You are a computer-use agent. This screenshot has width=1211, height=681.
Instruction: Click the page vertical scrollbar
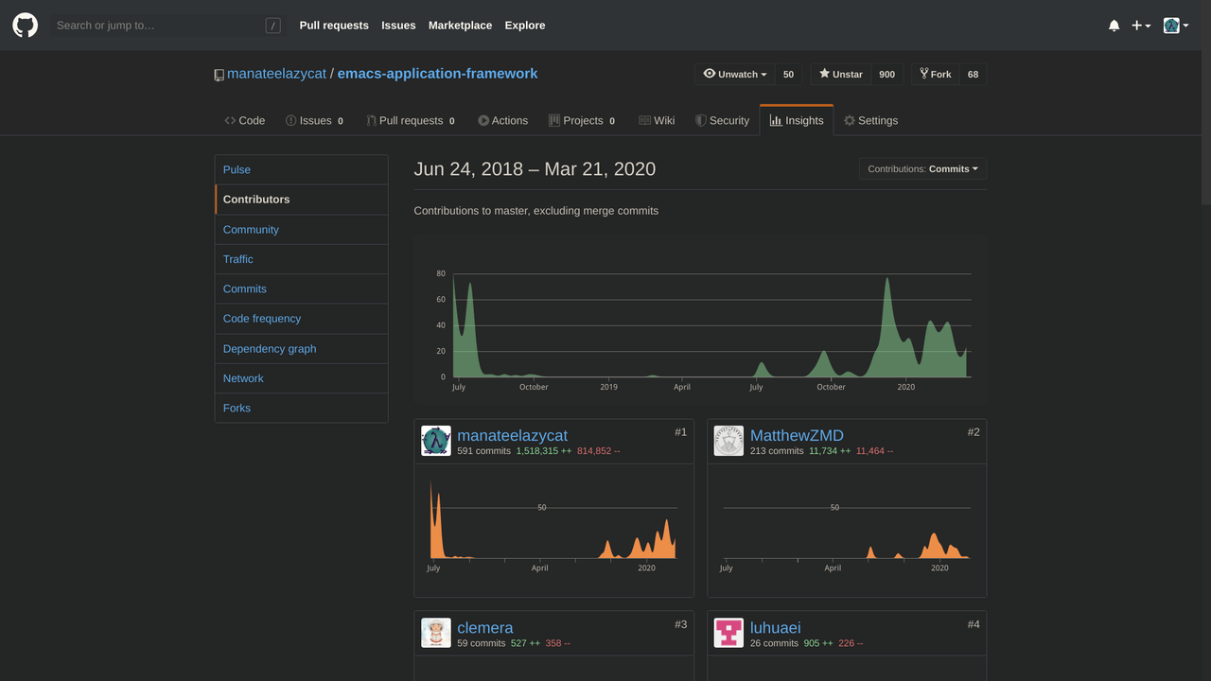pyautogui.click(x=1205, y=102)
